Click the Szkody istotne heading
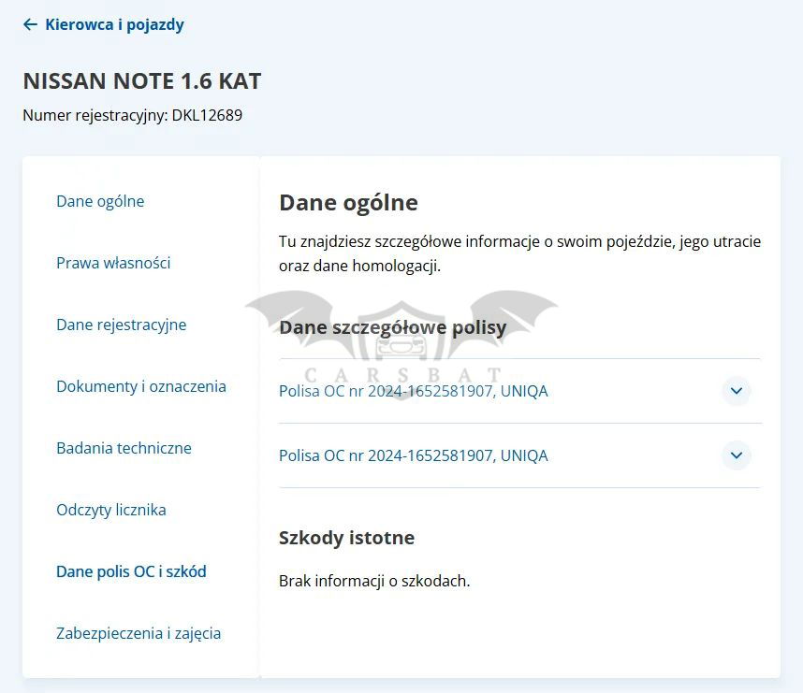Image resolution: width=803 pixels, height=693 pixels. click(346, 538)
